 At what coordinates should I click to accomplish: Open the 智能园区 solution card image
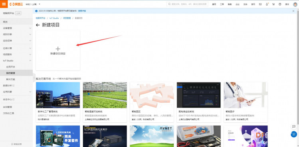152,95
